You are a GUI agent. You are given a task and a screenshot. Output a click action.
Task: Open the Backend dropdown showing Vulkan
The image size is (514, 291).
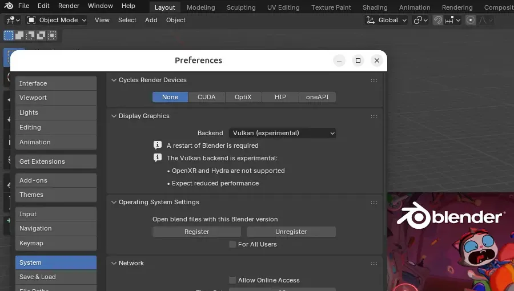[x=283, y=133]
